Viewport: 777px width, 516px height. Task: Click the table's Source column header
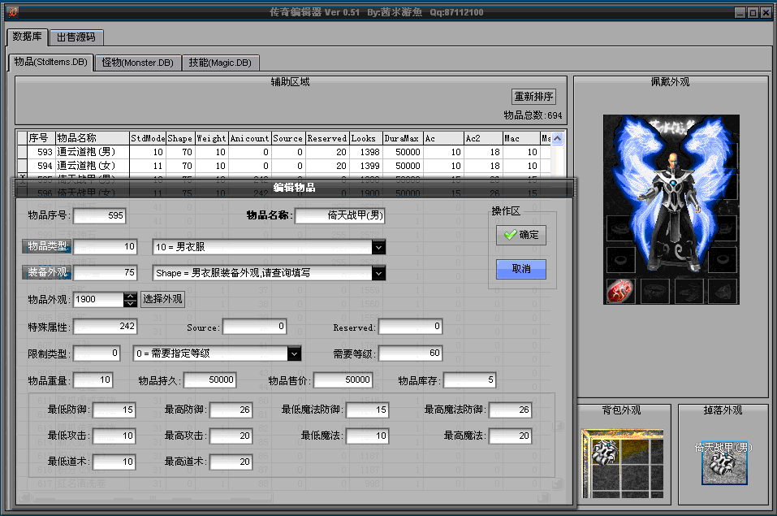point(288,138)
